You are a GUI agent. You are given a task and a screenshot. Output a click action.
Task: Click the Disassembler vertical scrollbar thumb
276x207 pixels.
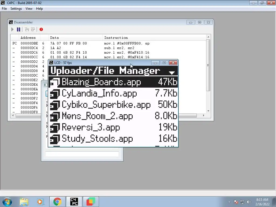click(x=208, y=65)
